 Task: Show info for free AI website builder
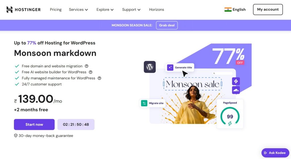pyautogui.click(x=91, y=72)
